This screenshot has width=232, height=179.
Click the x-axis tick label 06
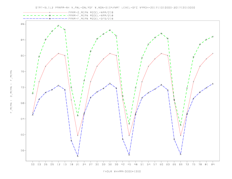coord(46,164)
